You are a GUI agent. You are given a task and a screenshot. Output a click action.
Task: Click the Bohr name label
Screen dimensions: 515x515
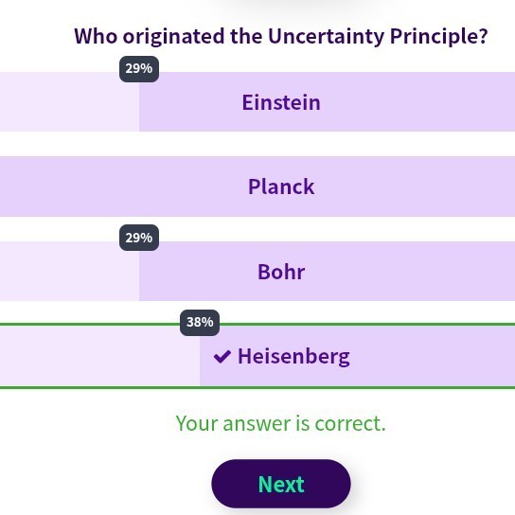[281, 272]
